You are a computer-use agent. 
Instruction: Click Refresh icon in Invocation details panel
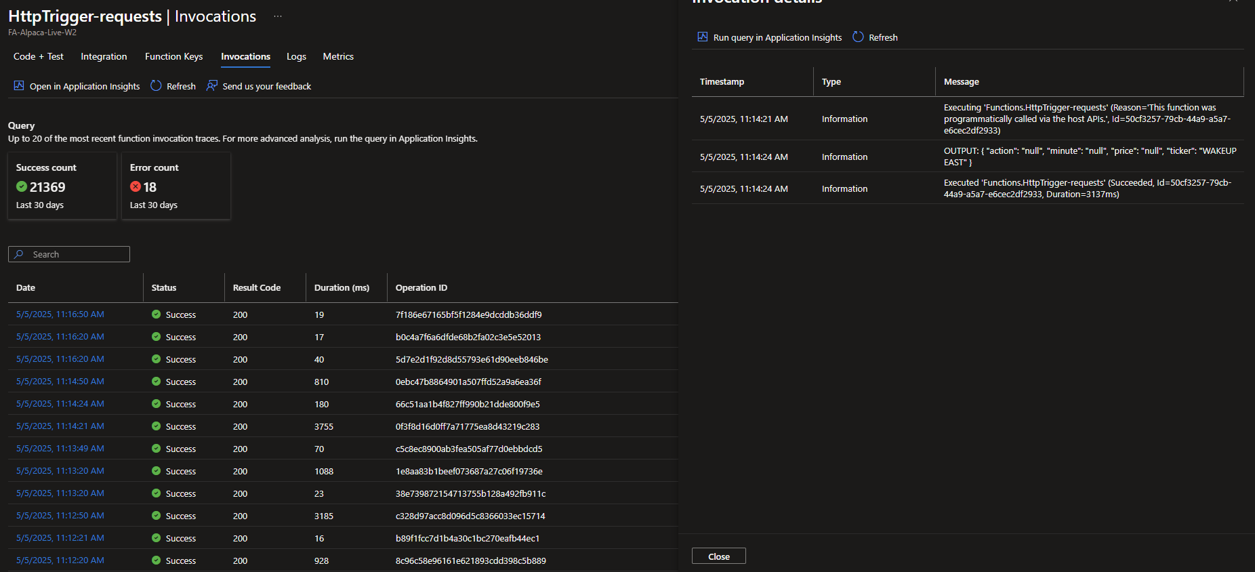coord(858,37)
